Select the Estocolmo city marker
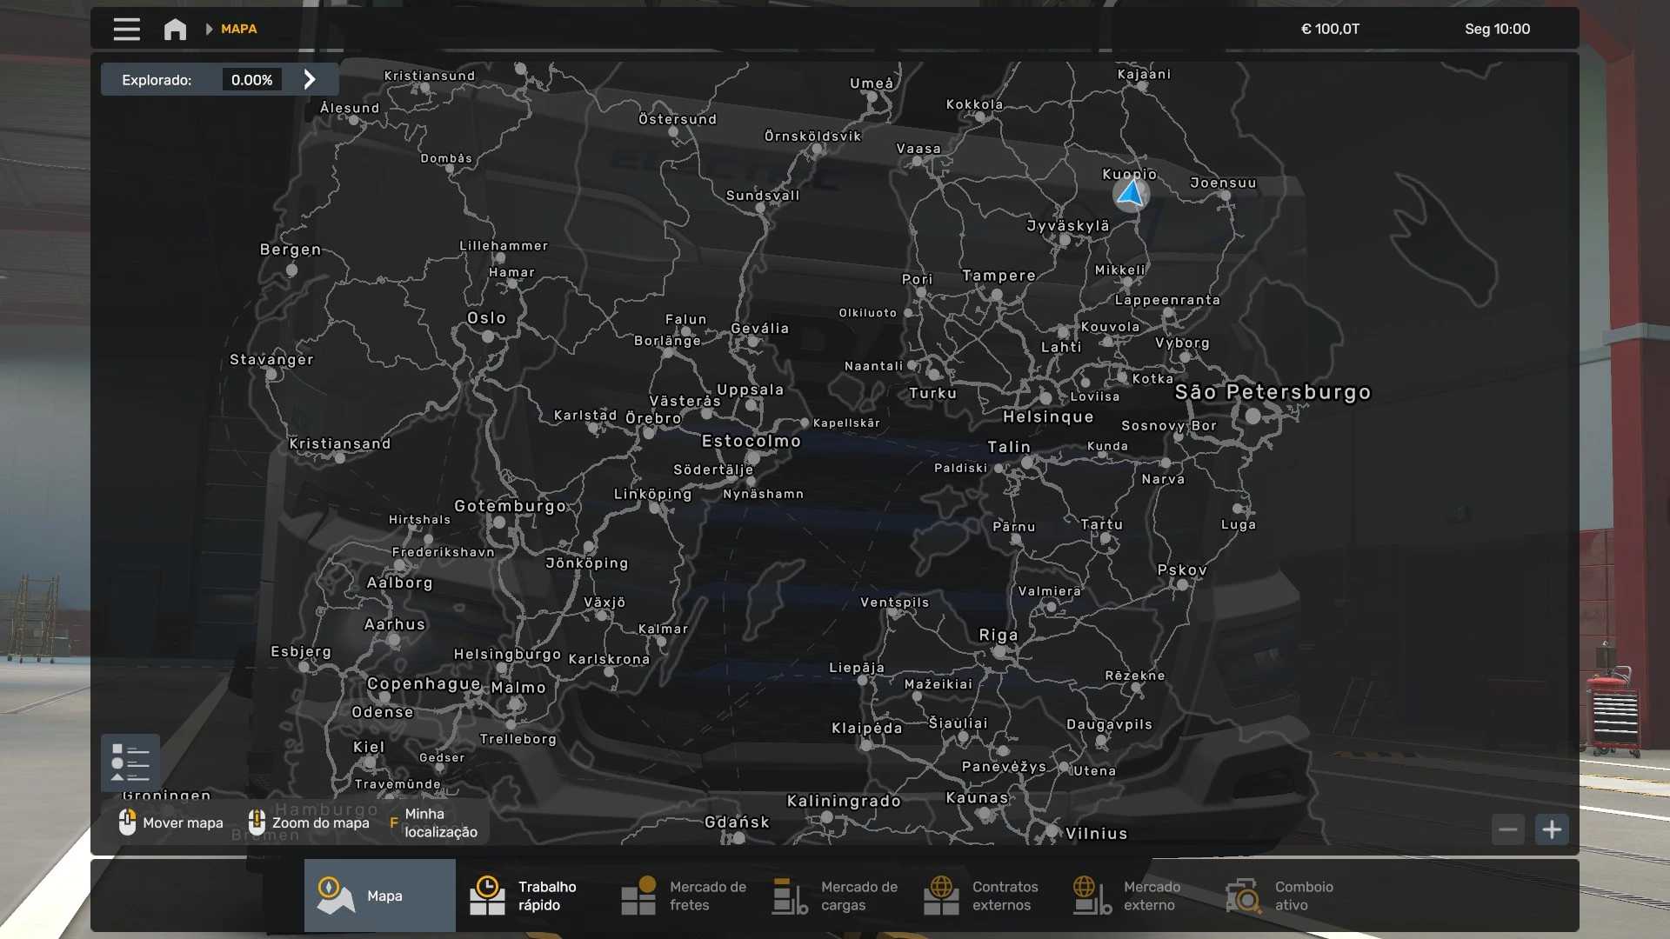The height and width of the screenshot is (939, 1670). click(x=753, y=458)
